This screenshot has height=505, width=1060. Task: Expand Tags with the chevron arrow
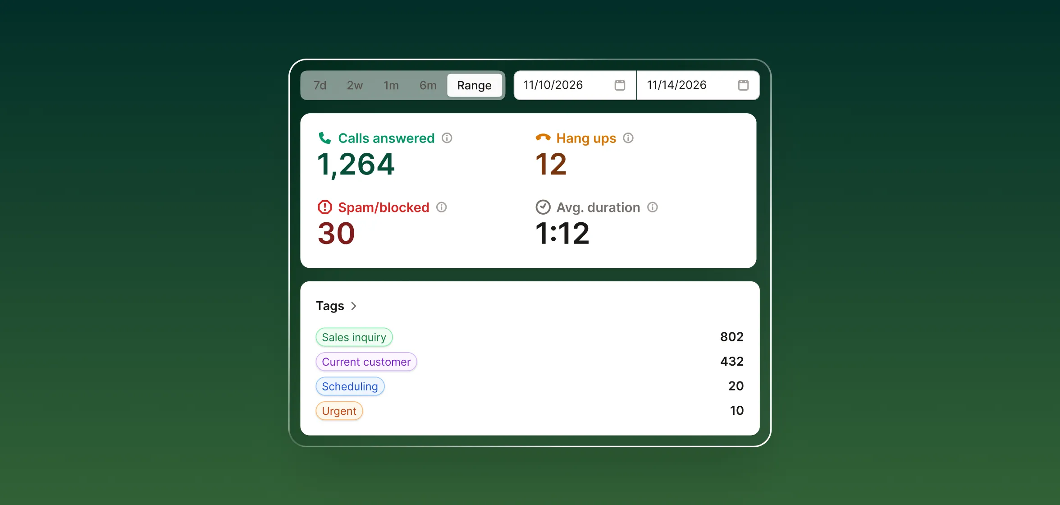(354, 306)
